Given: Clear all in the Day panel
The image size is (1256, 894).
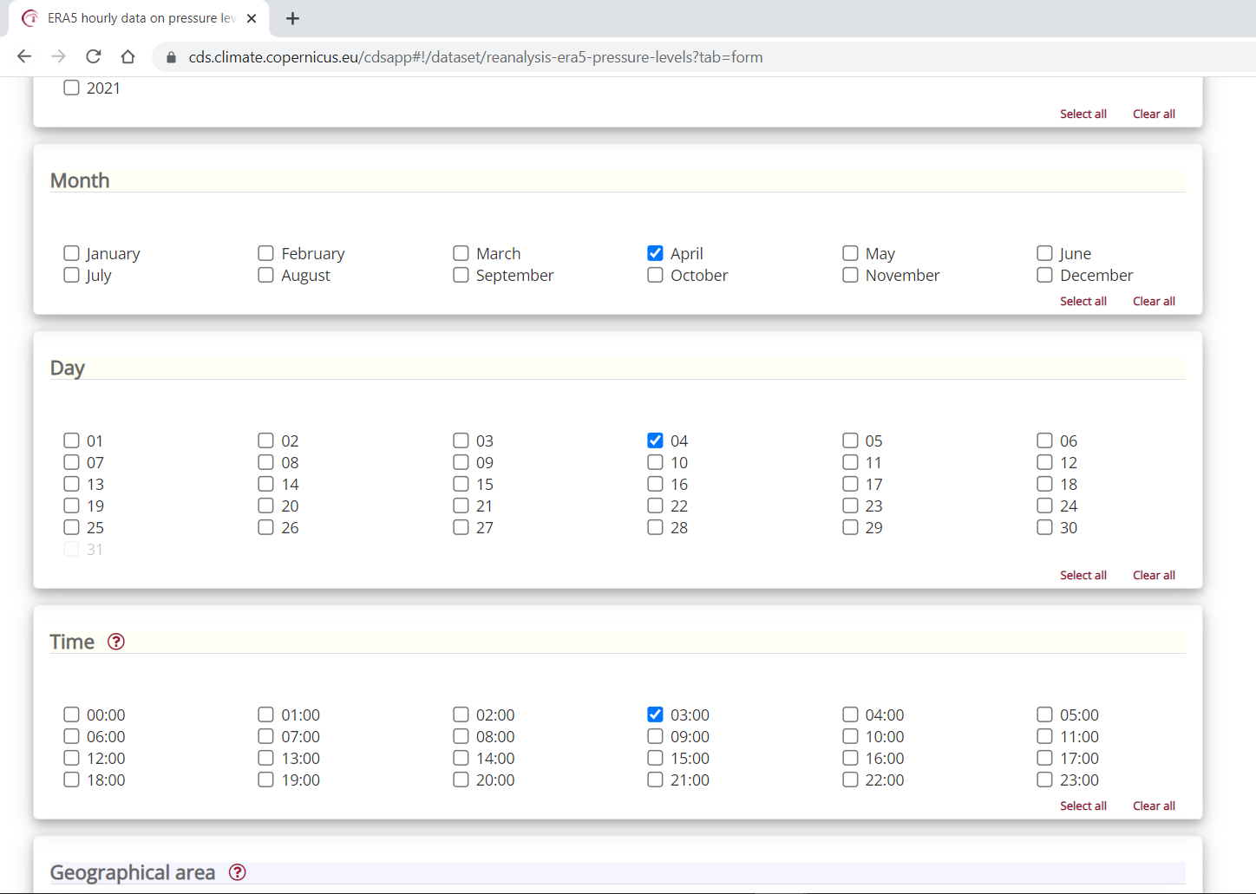Looking at the screenshot, I should point(1154,575).
